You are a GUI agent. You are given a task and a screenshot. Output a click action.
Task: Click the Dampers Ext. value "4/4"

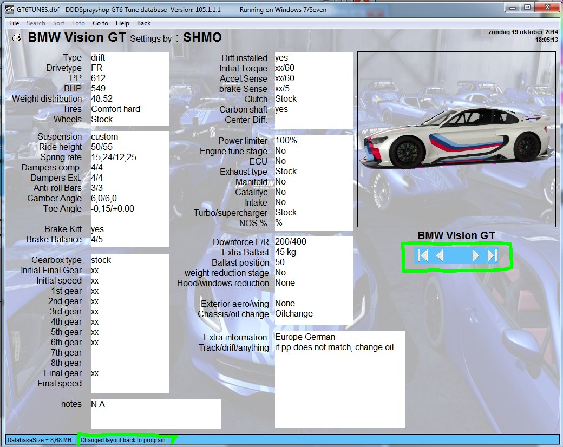[x=96, y=178]
